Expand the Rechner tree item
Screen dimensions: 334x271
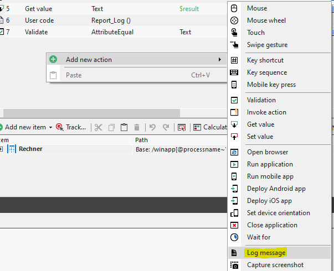pyautogui.click(x=2, y=149)
